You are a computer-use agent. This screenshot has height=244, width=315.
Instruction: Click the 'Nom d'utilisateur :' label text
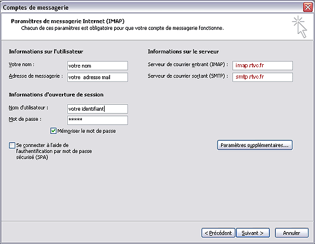tap(29, 108)
